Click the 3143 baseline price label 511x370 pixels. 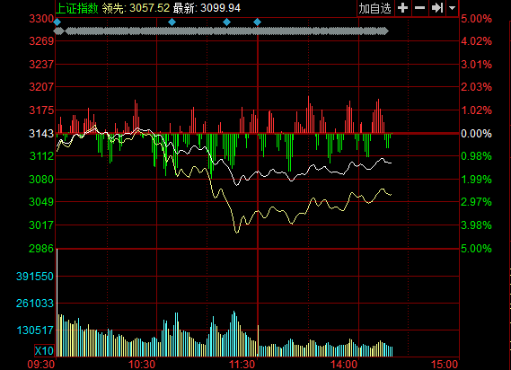(41, 133)
